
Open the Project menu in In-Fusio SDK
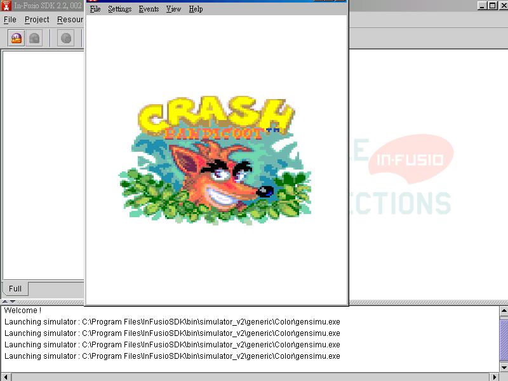point(37,20)
